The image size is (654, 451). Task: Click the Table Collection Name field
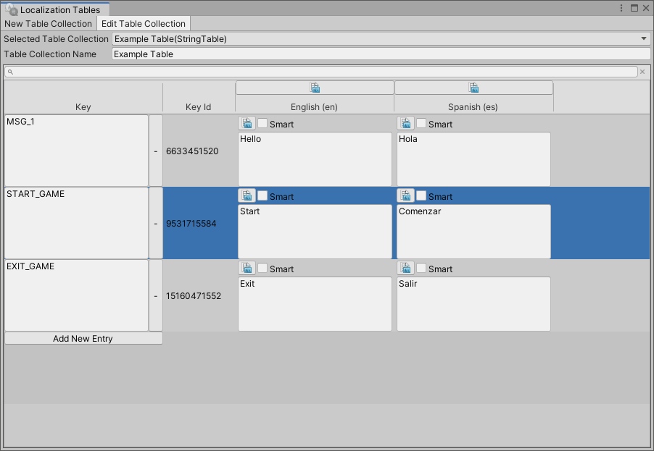point(381,54)
